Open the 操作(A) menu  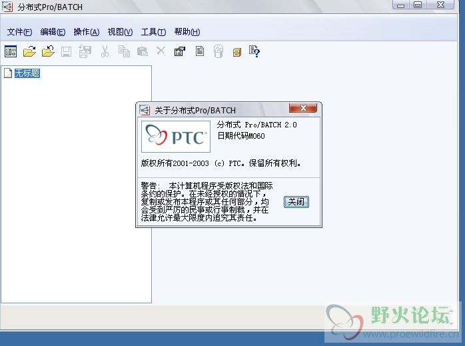tap(87, 32)
